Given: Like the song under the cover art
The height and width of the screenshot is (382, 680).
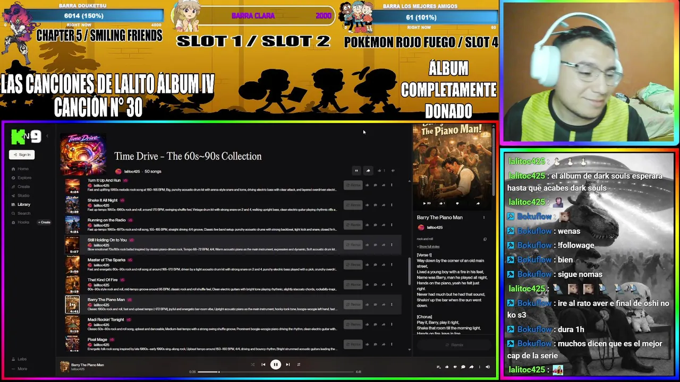Looking at the screenshot, I should [442, 203].
